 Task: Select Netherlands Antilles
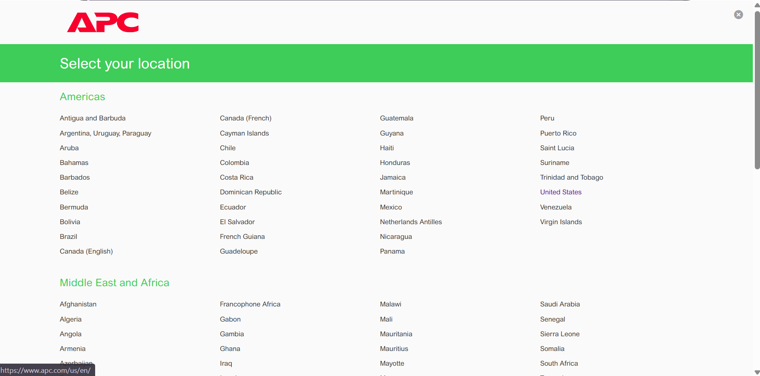[x=411, y=222]
